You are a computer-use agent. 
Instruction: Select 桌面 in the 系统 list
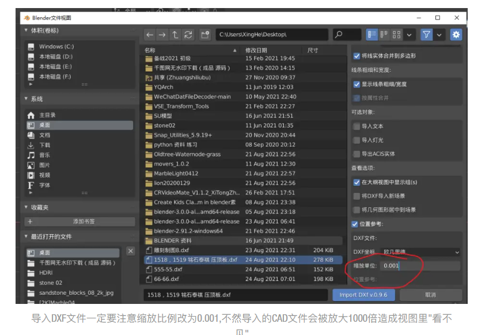coord(79,125)
